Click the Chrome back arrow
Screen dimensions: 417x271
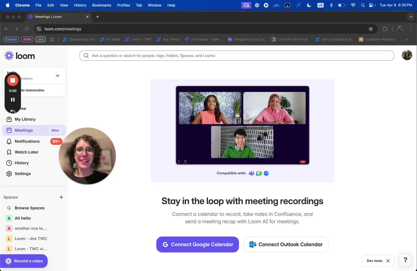coord(6,29)
